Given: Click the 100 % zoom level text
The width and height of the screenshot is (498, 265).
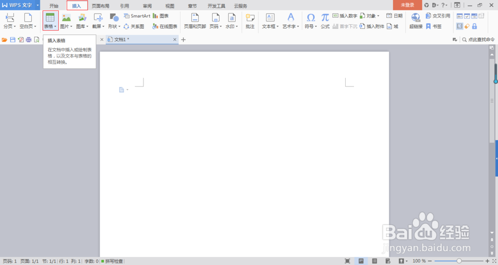Looking at the screenshot, I should point(419,261).
